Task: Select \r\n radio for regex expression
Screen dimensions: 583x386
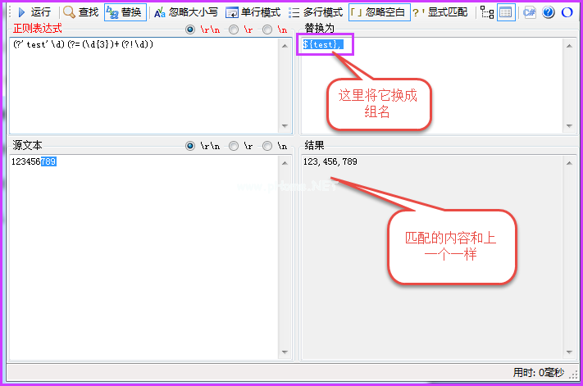Action: [191, 30]
